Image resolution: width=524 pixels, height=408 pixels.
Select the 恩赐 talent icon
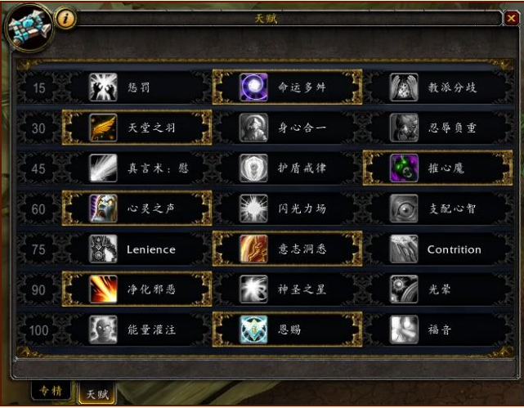pos(253,330)
